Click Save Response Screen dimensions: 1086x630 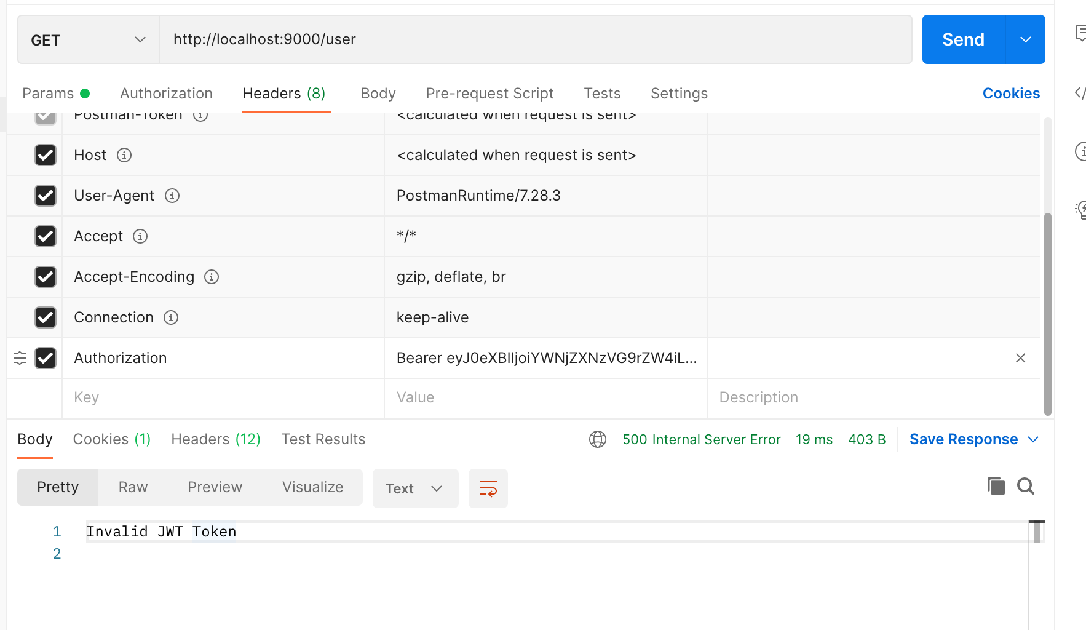[x=964, y=439]
